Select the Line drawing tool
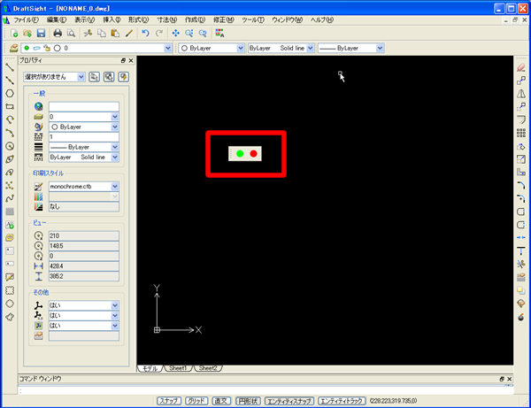 coord(10,67)
